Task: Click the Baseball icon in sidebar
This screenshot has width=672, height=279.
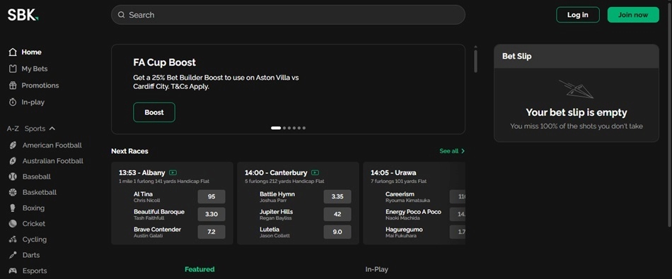Action: coord(13,177)
